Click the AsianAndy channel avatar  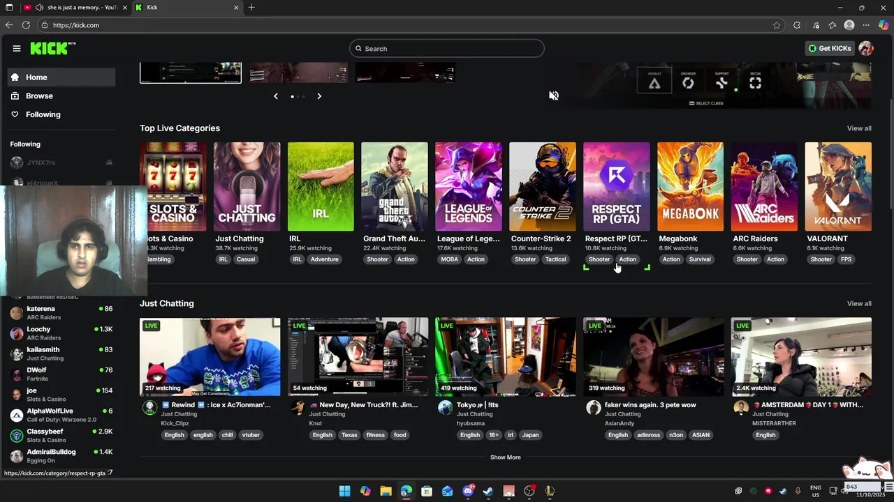(x=594, y=408)
